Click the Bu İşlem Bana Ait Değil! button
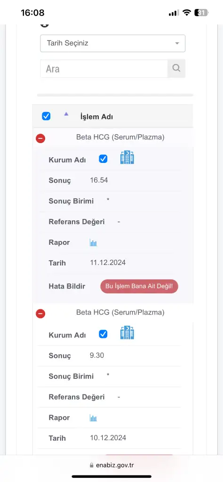 click(x=139, y=286)
